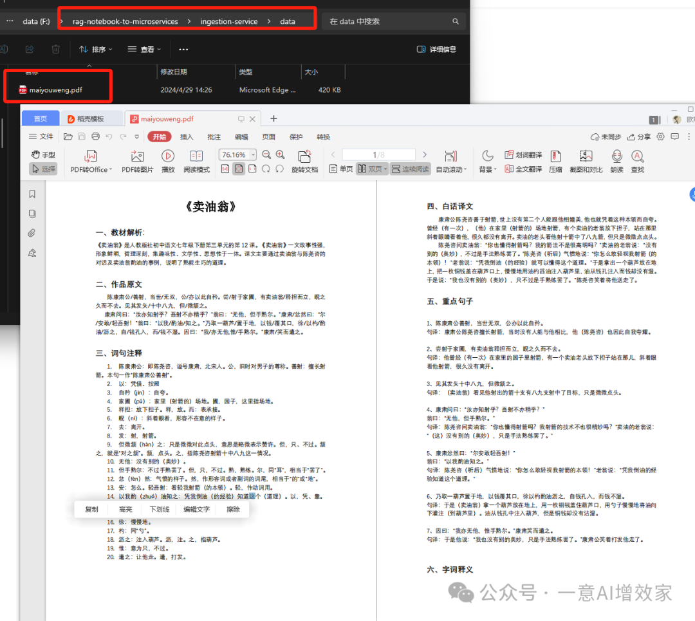Open the 76.16% zoom level dropdown
This screenshot has width=695, height=621.
pyautogui.click(x=253, y=155)
